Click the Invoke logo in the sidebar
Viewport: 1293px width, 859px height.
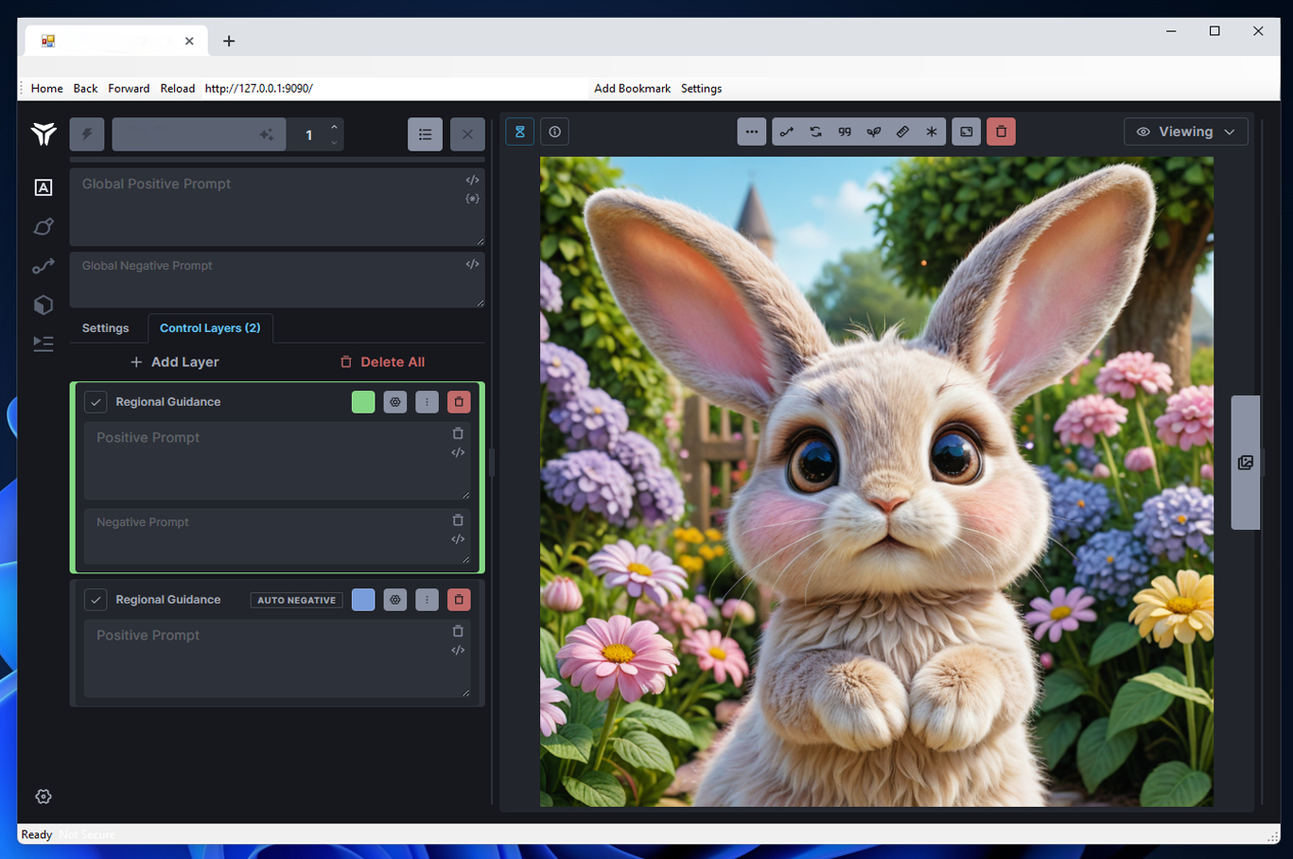click(44, 133)
